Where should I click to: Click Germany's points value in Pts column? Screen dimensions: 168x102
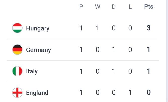click(149, 49)
